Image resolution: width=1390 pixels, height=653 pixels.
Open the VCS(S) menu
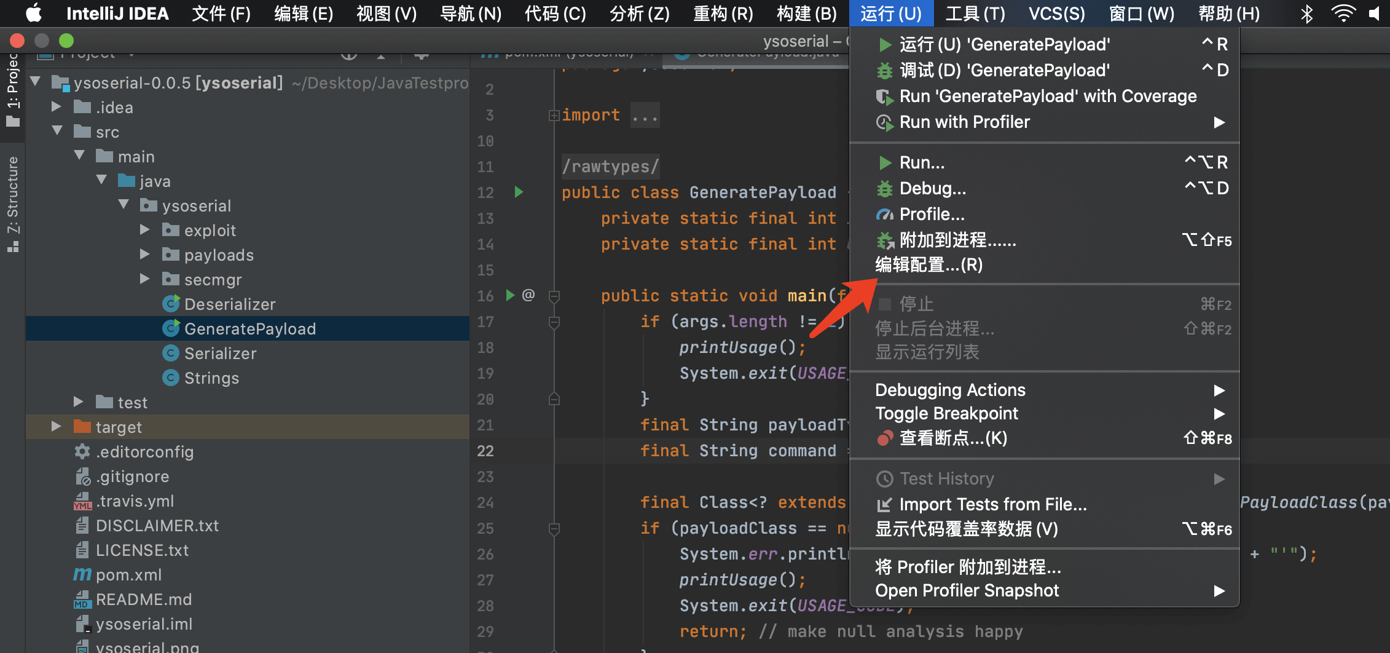1057,14
